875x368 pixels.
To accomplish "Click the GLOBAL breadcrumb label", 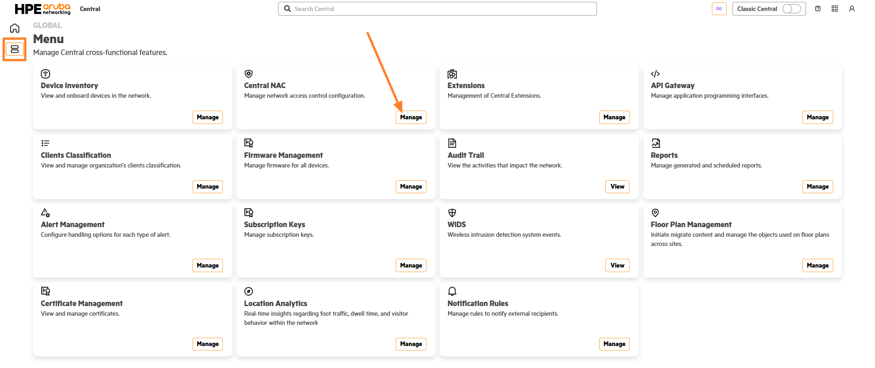I will (x=47, y=25).
